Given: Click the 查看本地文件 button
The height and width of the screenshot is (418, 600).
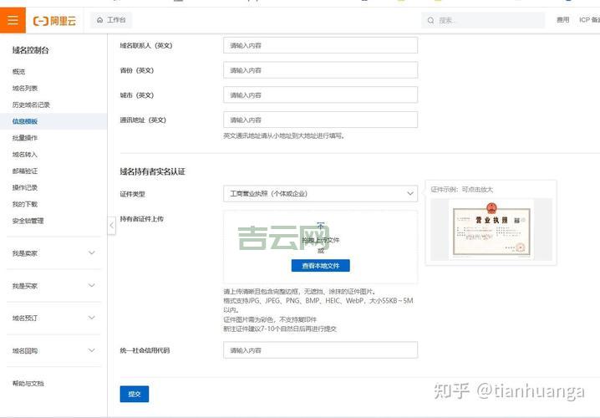Looking at the screenshot, I should click(x=321, y=266).
